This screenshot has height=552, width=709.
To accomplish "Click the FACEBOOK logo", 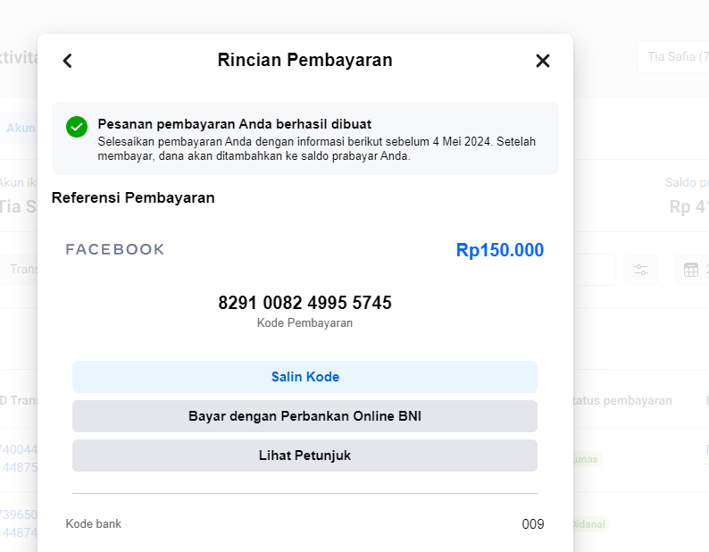I will (x=115, y=250).
